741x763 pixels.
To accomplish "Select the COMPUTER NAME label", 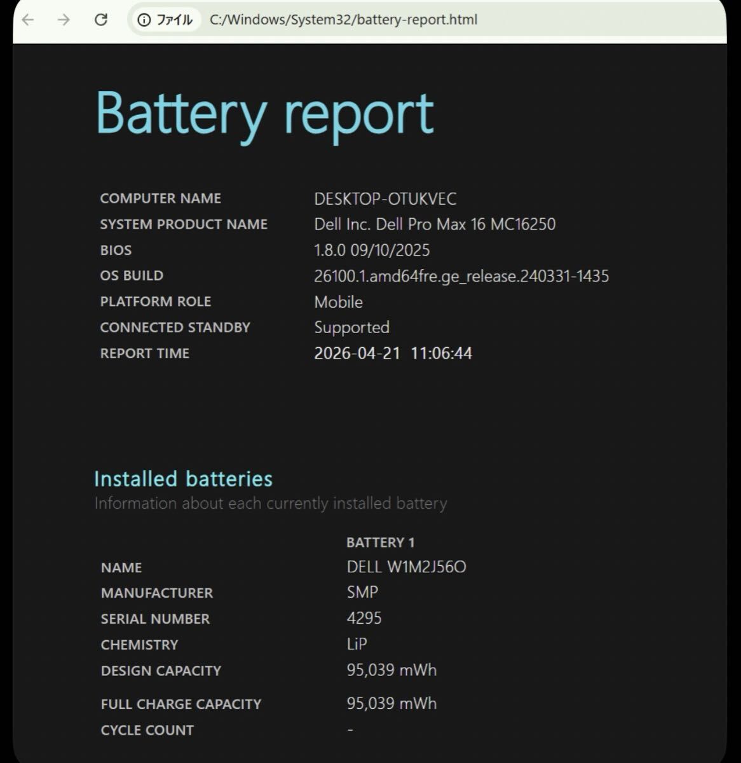I will (x=161, y=198).
